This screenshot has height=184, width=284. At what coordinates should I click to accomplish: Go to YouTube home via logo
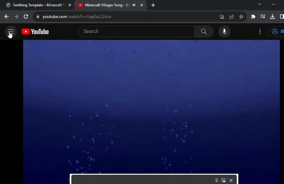[x=35, y=32]
